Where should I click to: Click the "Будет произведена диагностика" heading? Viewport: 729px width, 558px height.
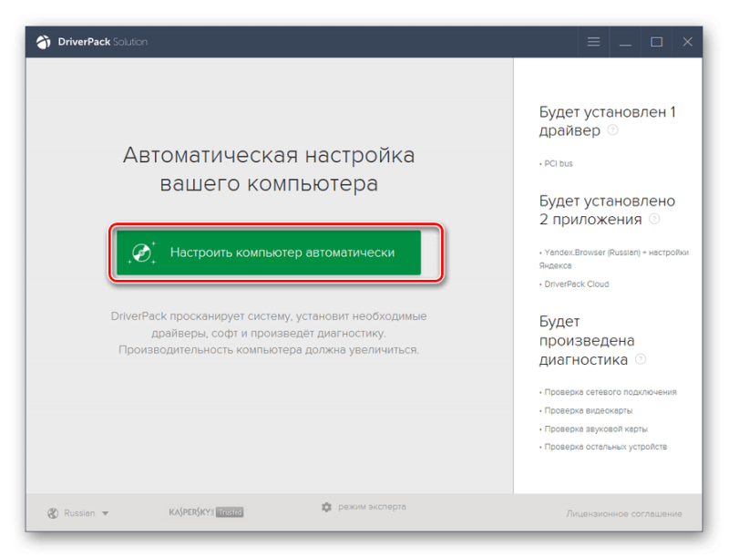point(587,341)
